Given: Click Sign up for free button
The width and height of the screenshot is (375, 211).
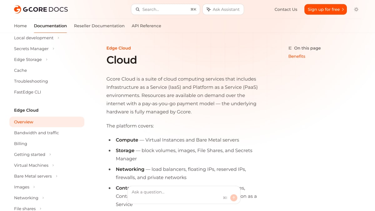Looking at the screenshot, I should coord(326,9).
